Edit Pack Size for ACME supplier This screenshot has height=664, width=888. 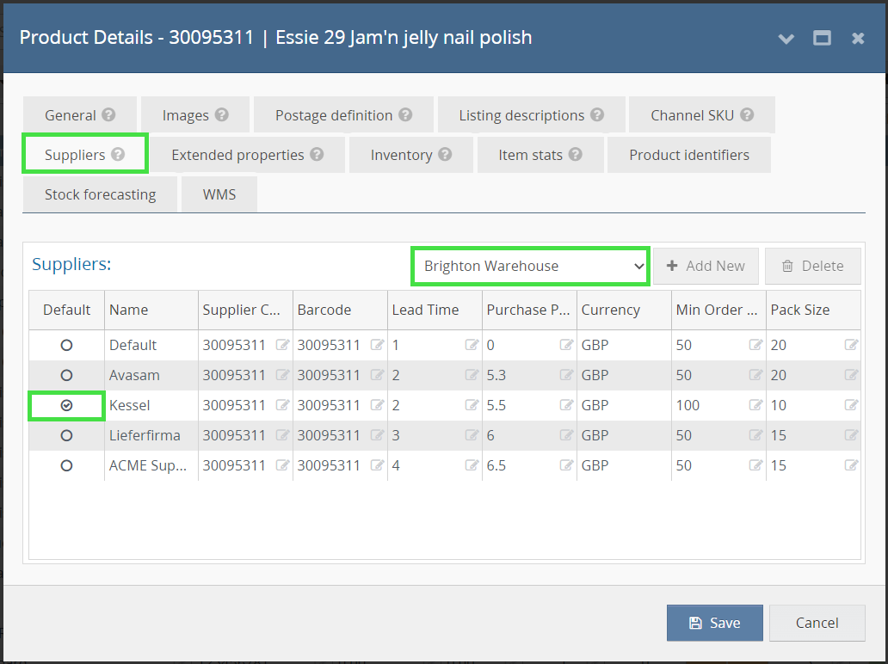[x=851, y=465]
